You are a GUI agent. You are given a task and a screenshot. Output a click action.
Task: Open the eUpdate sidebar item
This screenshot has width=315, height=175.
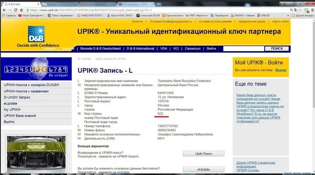pos(11,103)
